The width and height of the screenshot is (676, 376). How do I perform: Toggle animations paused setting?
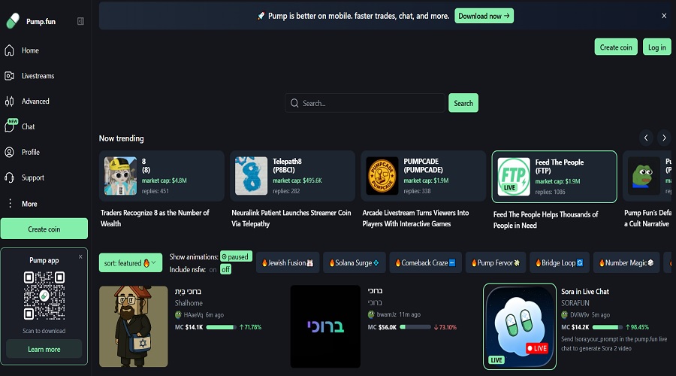235,256
